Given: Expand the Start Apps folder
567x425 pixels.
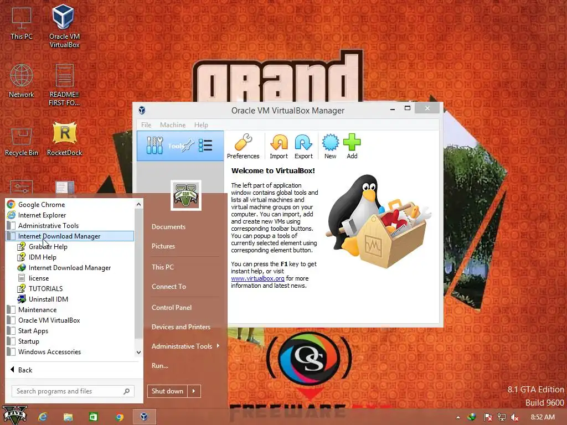Looking at the screenshot, I should 33,331.
